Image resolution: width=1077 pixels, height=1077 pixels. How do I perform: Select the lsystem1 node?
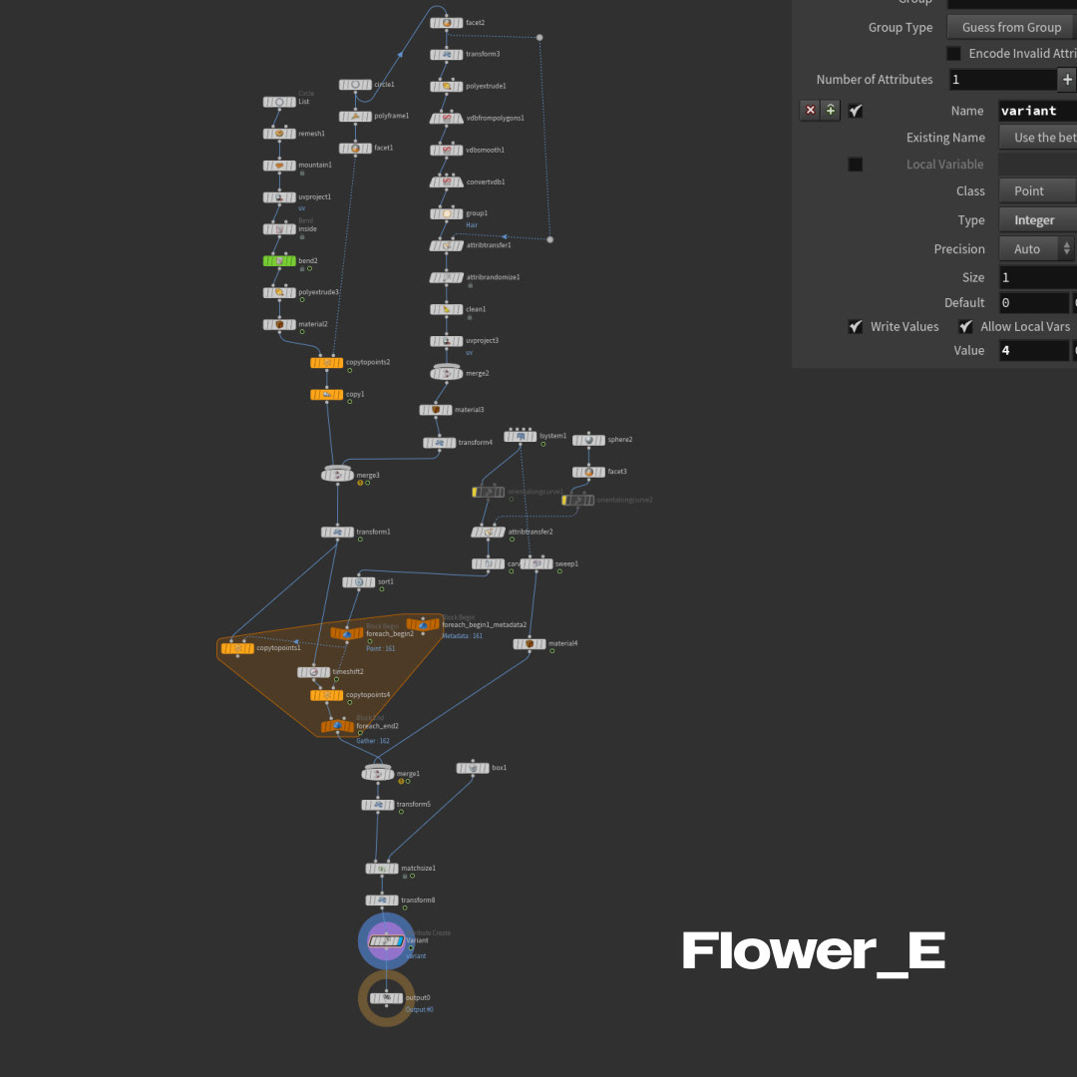(520, 436)
